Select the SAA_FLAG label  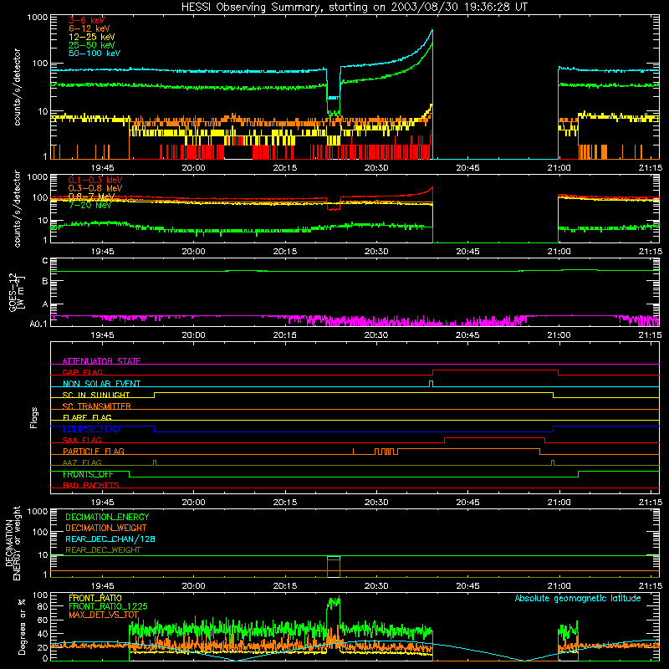pyautogui.click(x=82, y=440)
